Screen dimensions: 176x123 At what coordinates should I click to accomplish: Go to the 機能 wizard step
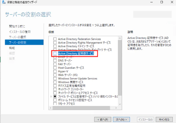[x=12, y=48]
